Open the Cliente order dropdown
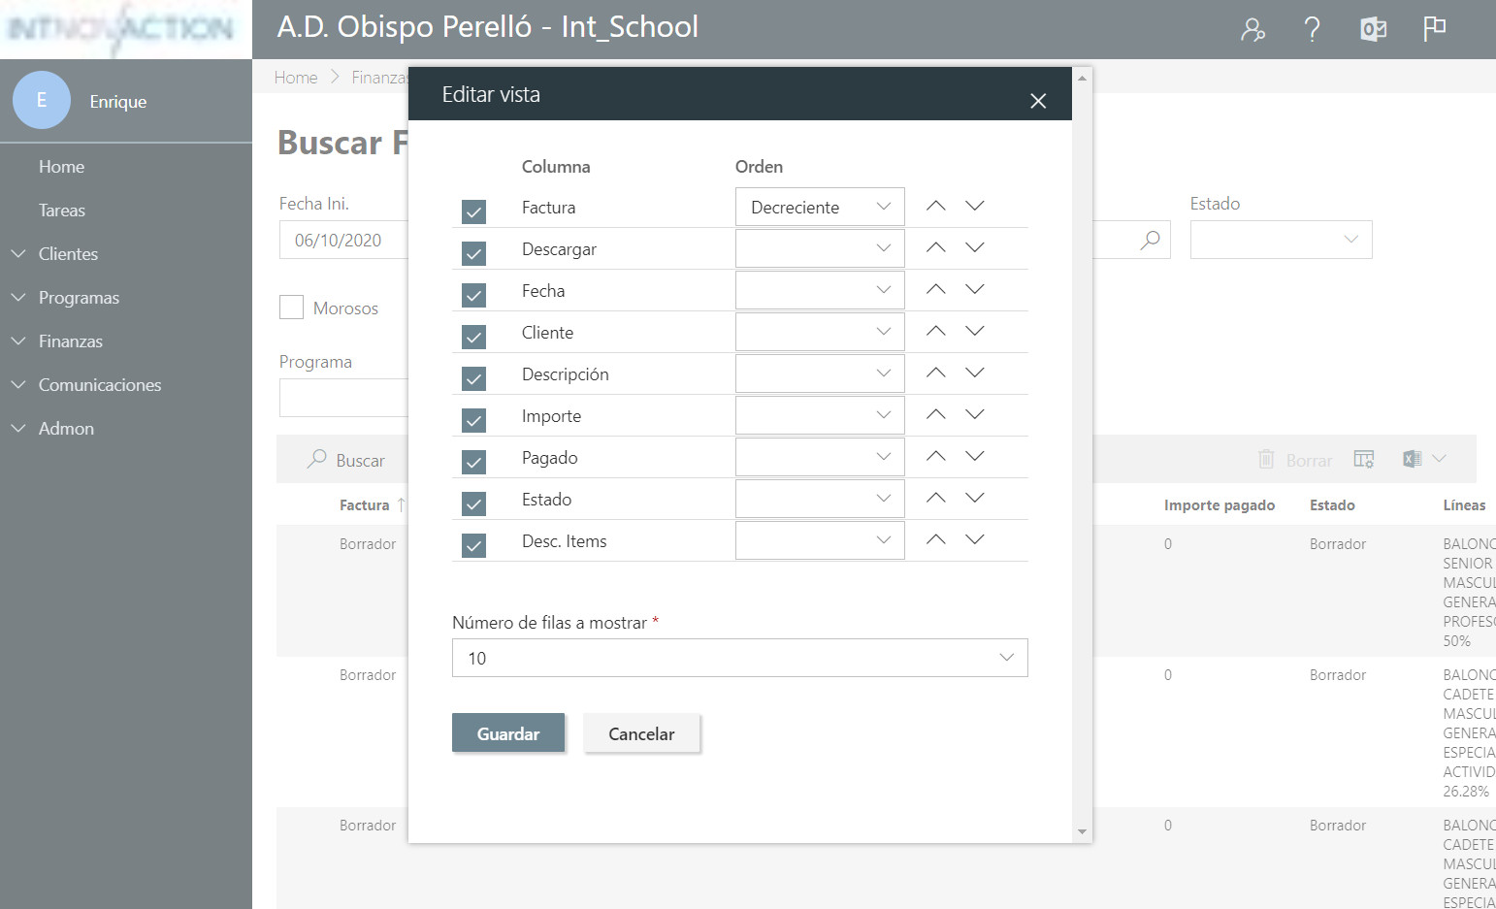The image size is (1496, 909). point(820,332)
